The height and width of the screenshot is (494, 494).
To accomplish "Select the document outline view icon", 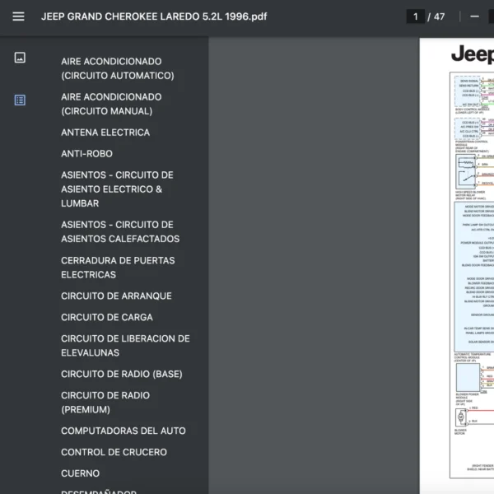I will 20,100.
